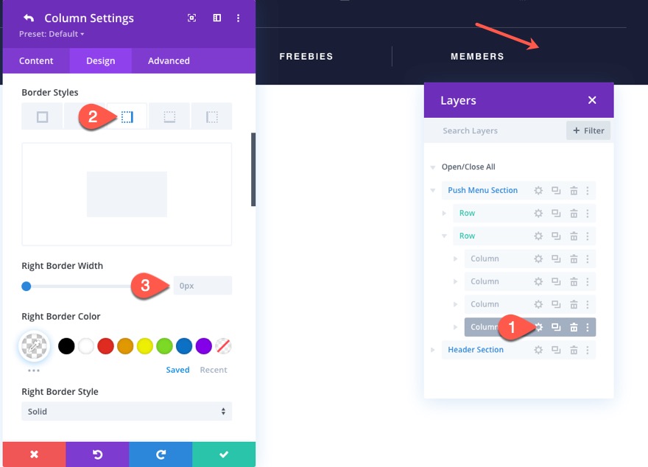Click the purple undo button at the bottom
The image size is (648, 467).
97,454
